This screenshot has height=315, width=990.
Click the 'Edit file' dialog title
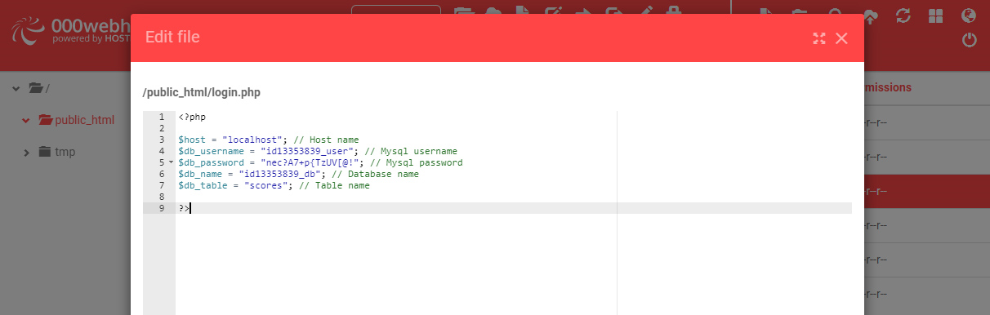click(x=172, y=37)
